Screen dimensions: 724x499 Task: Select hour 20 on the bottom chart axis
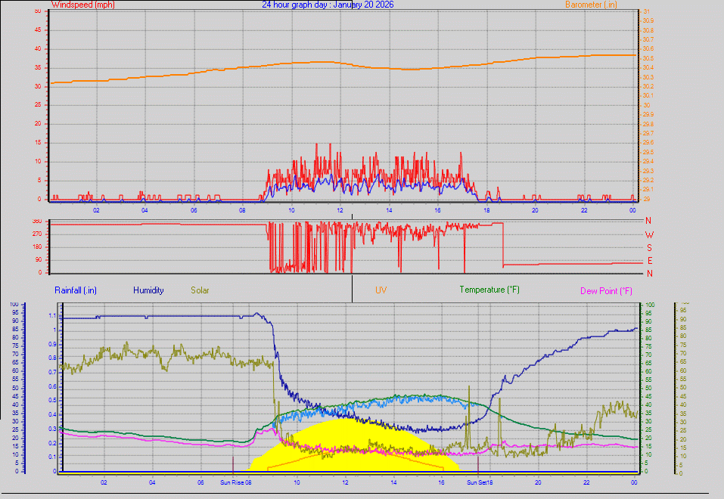click(x=538, y=482)
